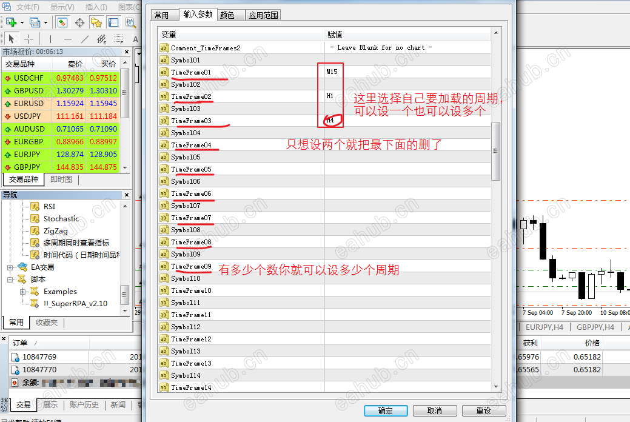Select order 10847769 in Terminal
The image size is (630, 422).
click(75, 357)
